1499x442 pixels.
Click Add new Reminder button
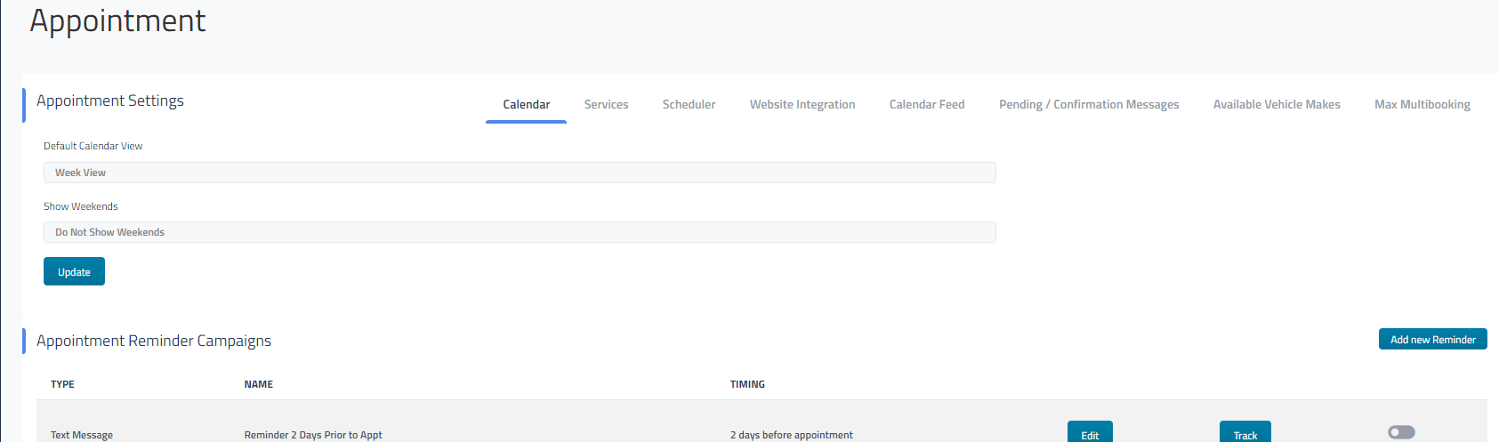(1432, 339)
